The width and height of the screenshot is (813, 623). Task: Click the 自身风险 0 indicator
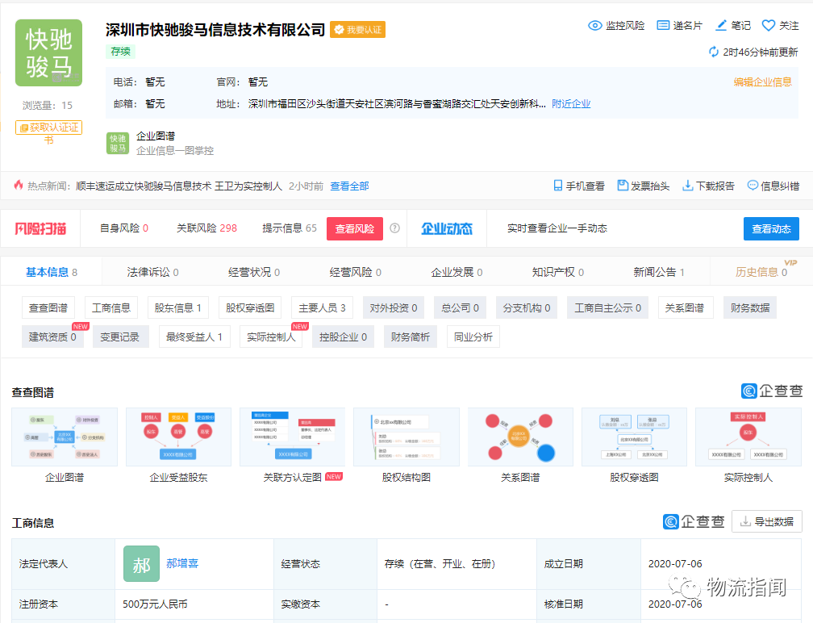(124, 228)
